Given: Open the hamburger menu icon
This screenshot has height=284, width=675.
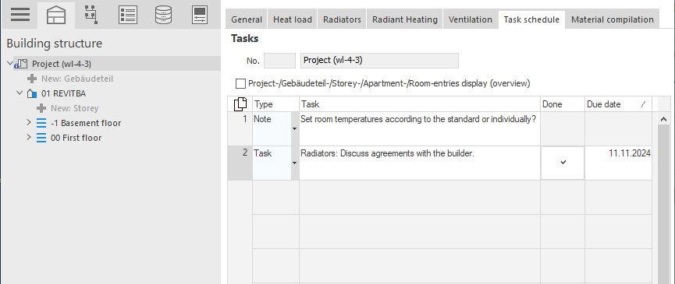Looking at the screenshot, I should pos(20,14).
